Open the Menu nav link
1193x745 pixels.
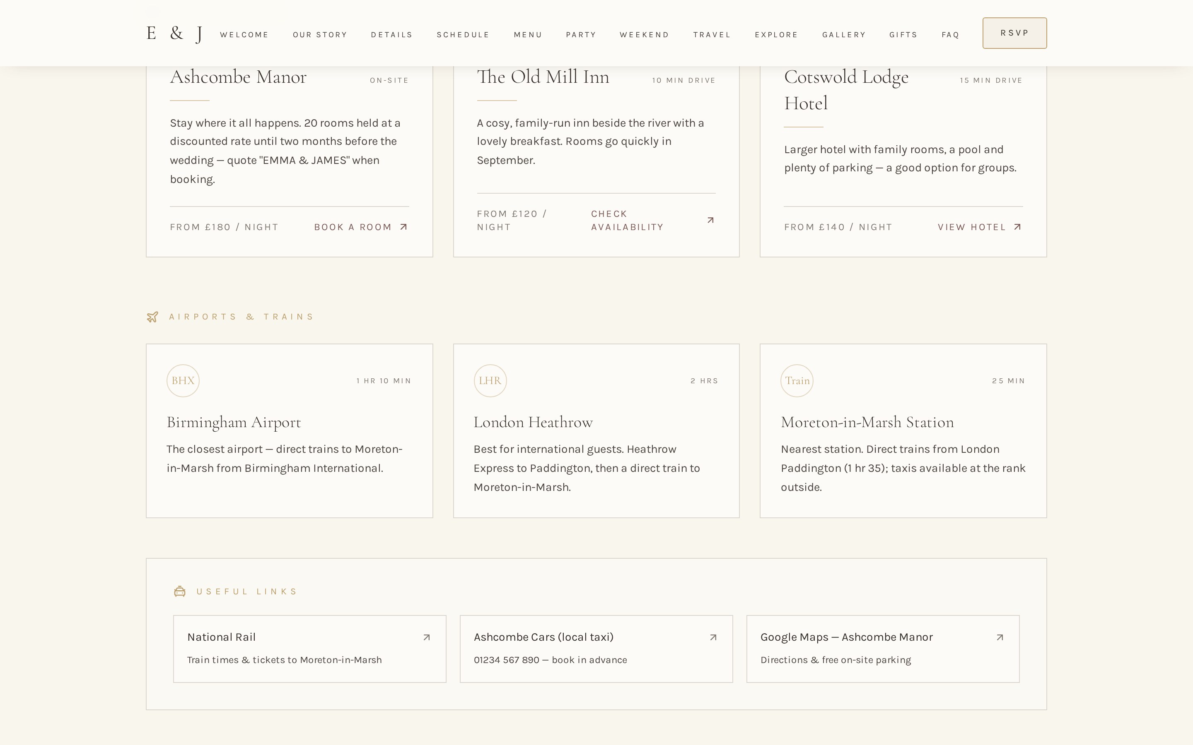coord(528,34)
